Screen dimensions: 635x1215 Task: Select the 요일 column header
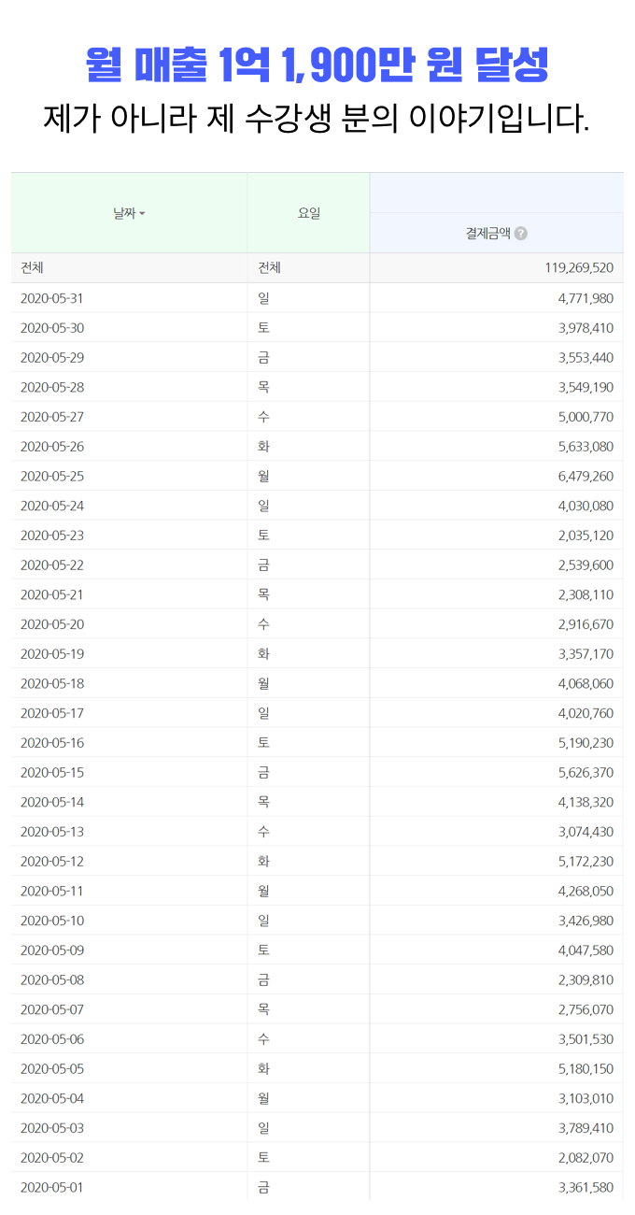point(308,213)
